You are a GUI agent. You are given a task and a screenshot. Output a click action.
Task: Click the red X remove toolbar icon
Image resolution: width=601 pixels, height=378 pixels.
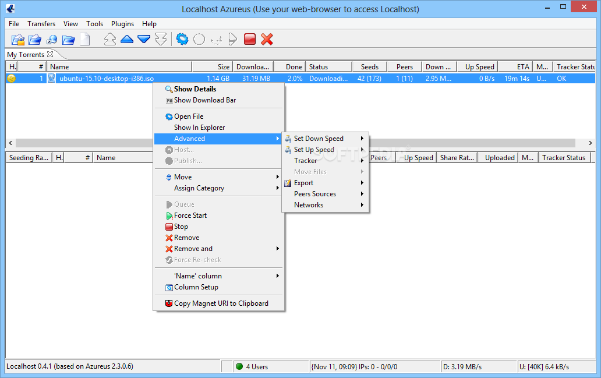click(x=267, y=39)
